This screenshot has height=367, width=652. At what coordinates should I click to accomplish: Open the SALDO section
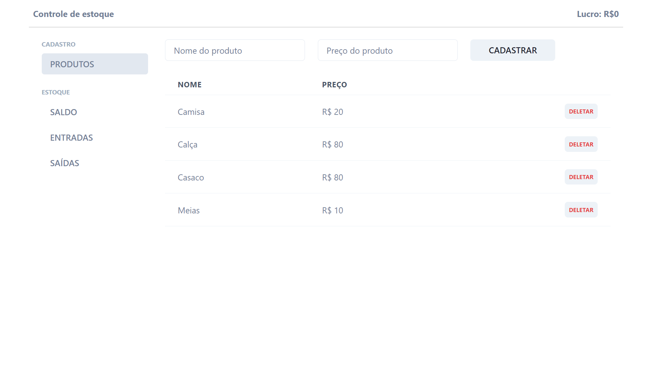click(x=64, y=112)
